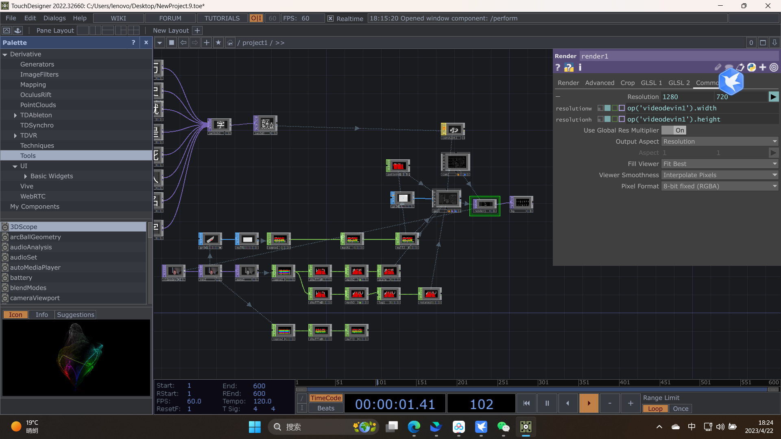The height and width of the screenshot is (439, 781).
Task: Click the Beats timeline mode button
Action: (326, 409)
